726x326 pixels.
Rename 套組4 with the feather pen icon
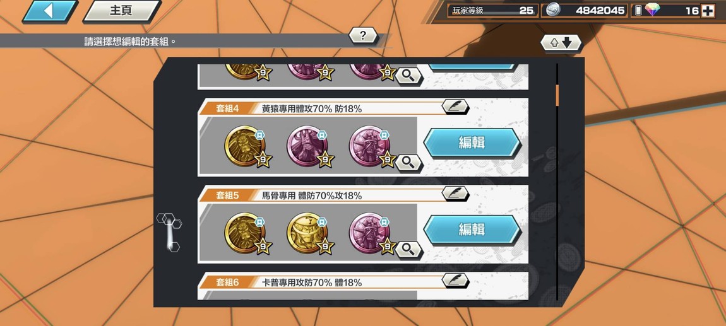455,107
